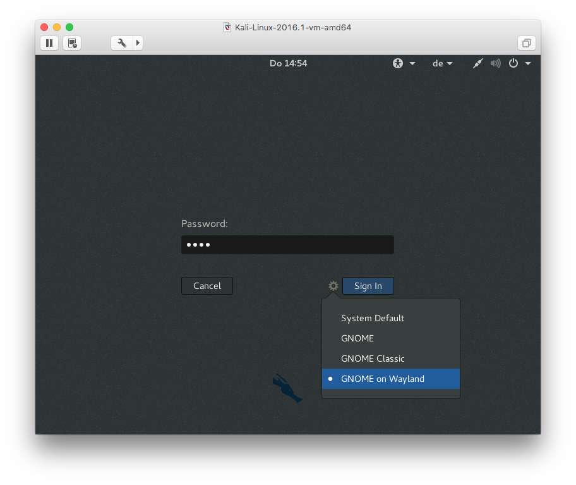Open the accessibility menu icon
The image size is (576, 485).
click(x=398, y=63)
